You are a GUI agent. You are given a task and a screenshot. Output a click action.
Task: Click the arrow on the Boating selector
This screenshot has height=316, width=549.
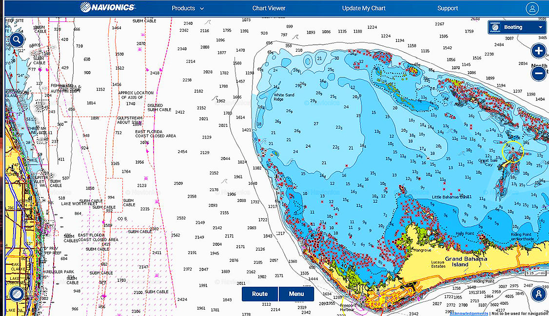[x=541, y=27]
